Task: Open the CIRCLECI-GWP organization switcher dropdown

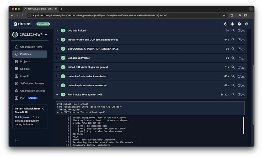Action: click(30, 34)
